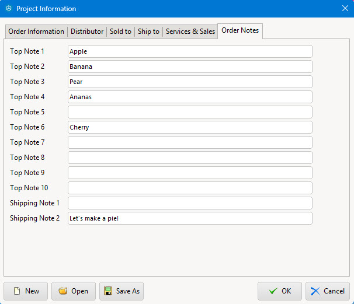
Task: Click the Top Note 3 label
Action: point(27,82)
